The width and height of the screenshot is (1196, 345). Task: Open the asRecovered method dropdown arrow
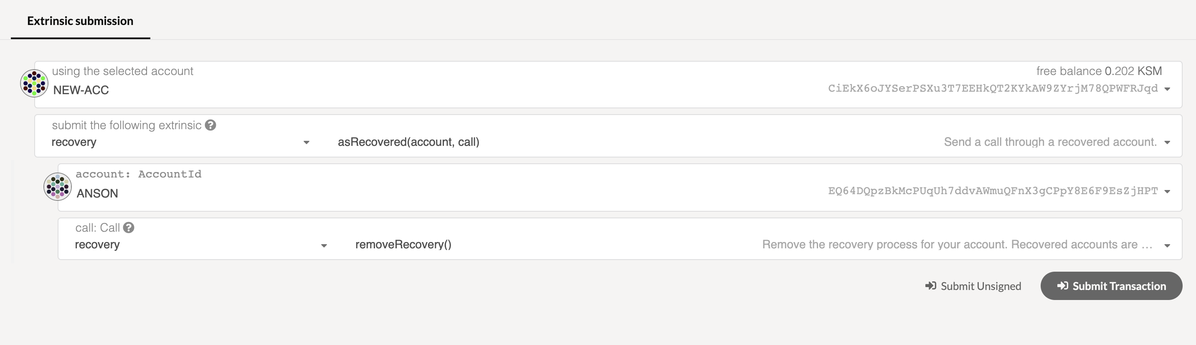coord(1167,142)
